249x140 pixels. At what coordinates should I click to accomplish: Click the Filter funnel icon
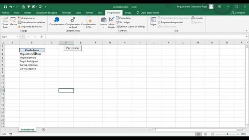coord(28,7)
